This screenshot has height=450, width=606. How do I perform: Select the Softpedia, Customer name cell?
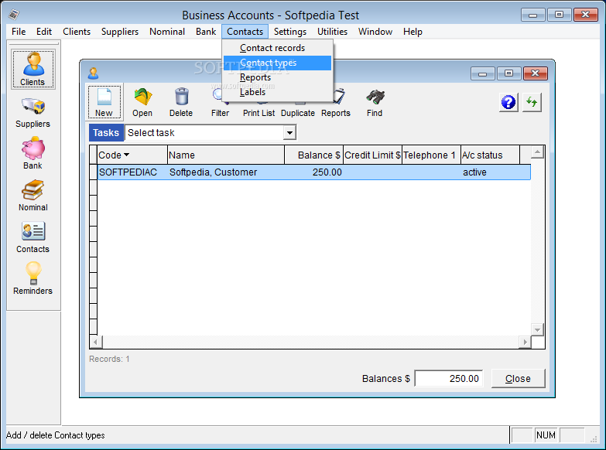click(x=226, y=172)
